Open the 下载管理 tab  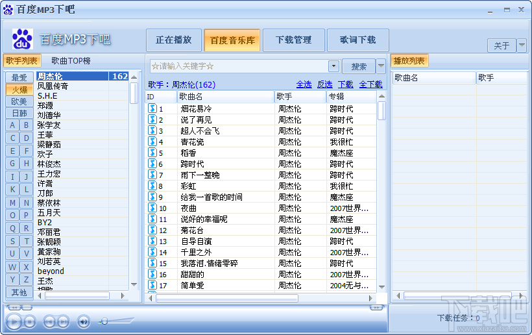click(x=293, y=40)
